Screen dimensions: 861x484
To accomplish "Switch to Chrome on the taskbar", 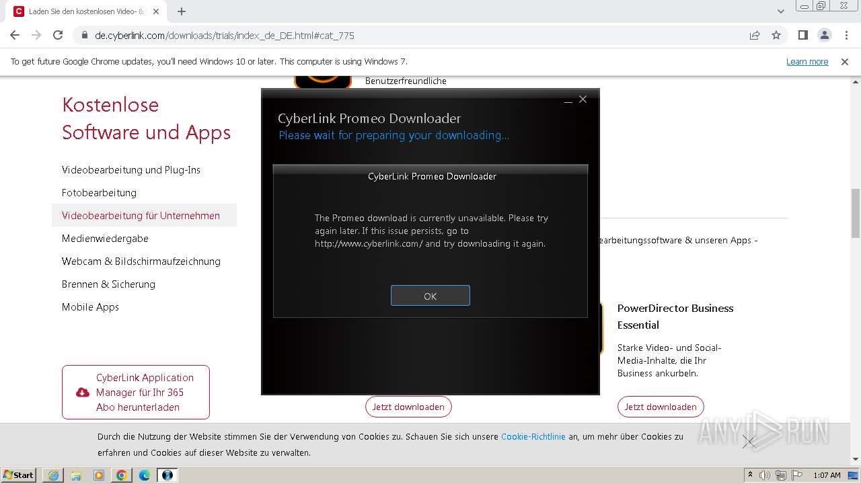I will [122, 475].
